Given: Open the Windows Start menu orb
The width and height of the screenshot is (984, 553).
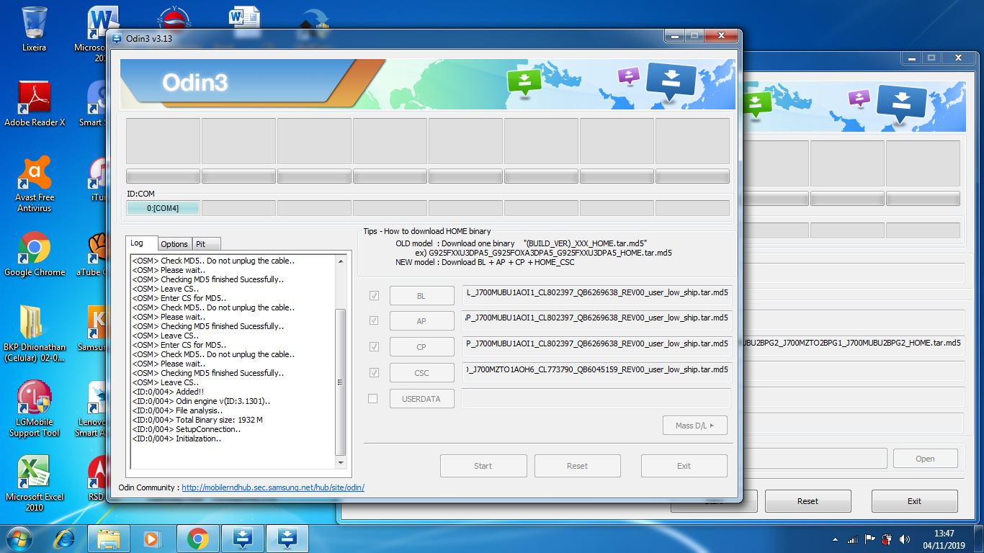Looking at the screenshot, I should pos(18,538).
